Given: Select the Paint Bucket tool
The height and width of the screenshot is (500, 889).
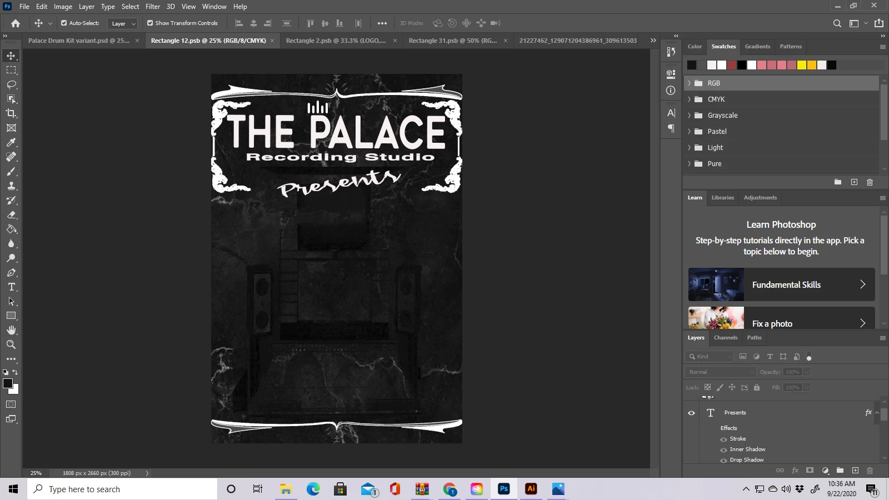Looking at the screenshot, I should click(11, 229).
